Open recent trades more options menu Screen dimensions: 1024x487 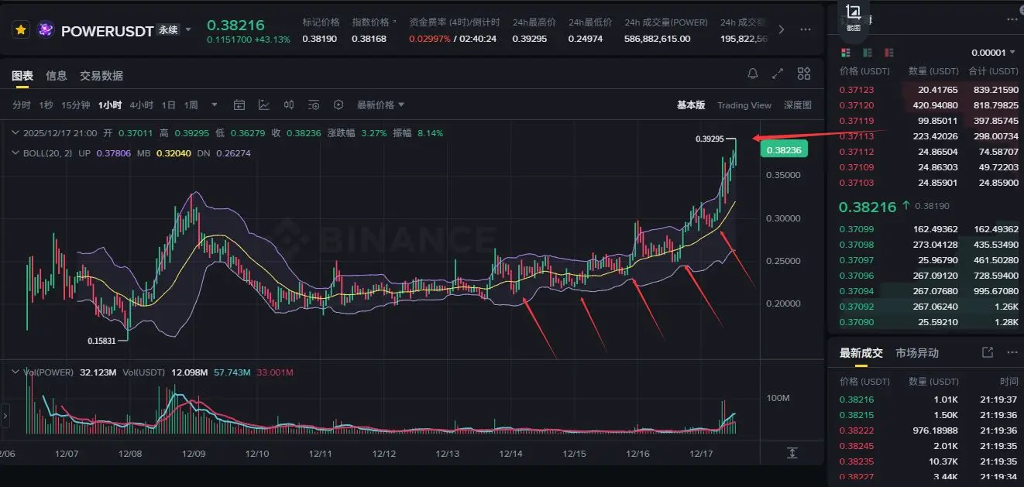[x=1012, y=352]
